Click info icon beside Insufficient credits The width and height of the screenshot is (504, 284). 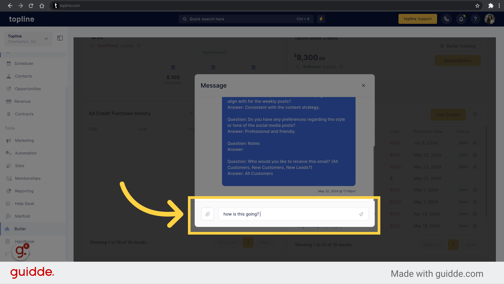coord(139,45)
